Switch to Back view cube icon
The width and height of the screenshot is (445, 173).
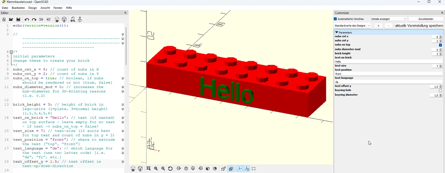(x=215, y=169)
